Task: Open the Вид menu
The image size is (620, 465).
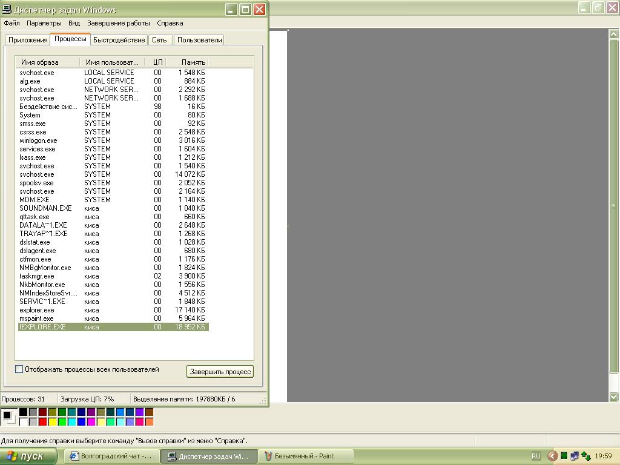Action: click(74, 23)
